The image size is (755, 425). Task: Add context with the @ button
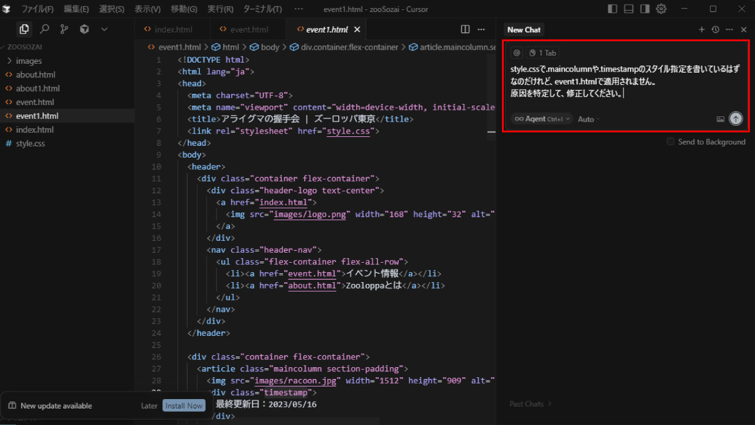pyautogui.click(x=517, y=53)
